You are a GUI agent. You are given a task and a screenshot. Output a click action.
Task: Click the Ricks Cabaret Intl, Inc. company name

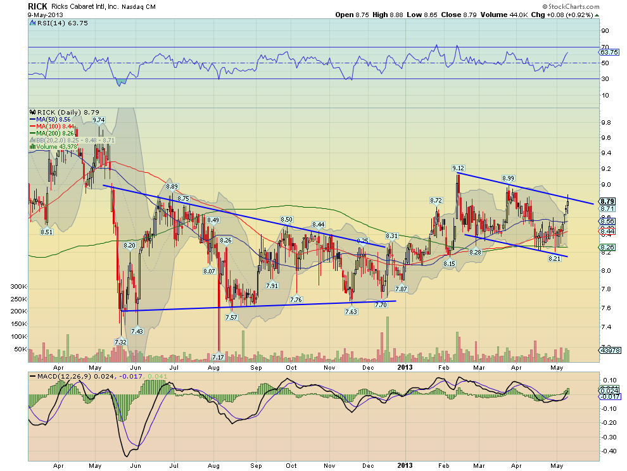(85, 7)
